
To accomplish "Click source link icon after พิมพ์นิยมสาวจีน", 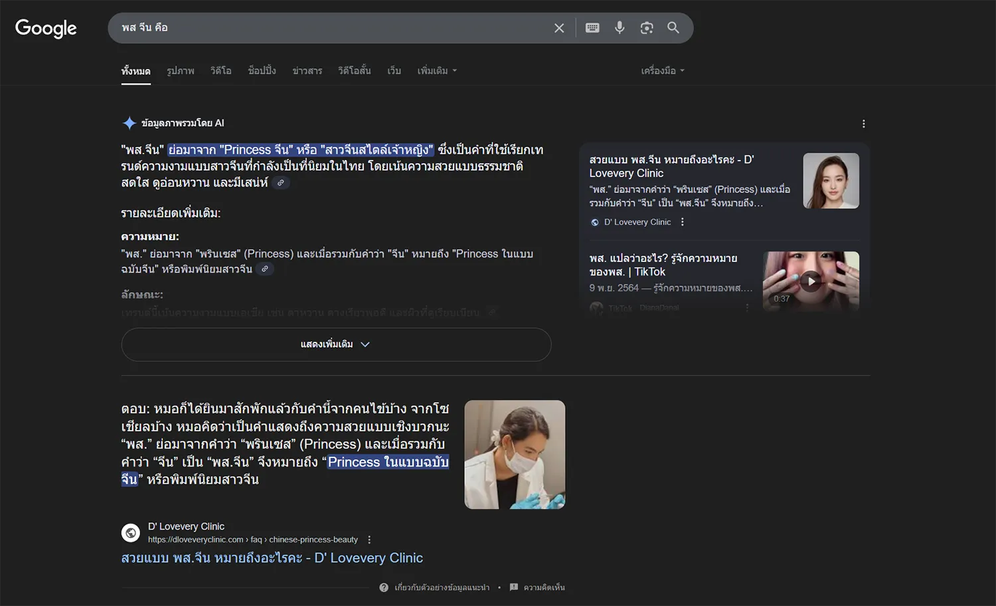I will click(x=265, y=269).
